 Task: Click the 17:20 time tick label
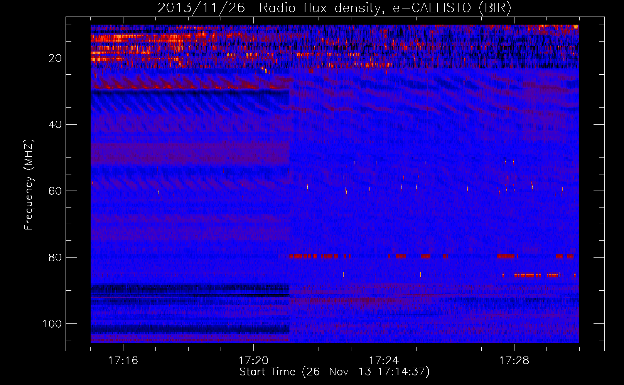pyautogui.click(x=253, y=361)
